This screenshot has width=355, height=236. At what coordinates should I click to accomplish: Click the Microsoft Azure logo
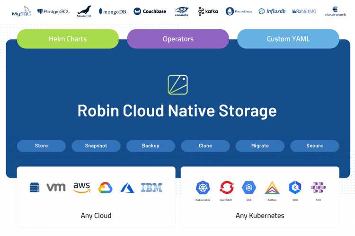click(127, 188)
